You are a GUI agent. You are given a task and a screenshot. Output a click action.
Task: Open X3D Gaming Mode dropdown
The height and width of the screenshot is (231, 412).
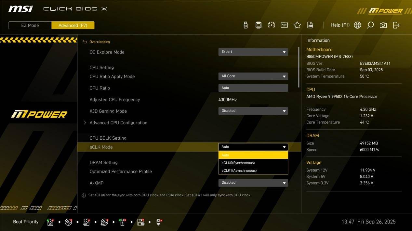coord(253,111)
